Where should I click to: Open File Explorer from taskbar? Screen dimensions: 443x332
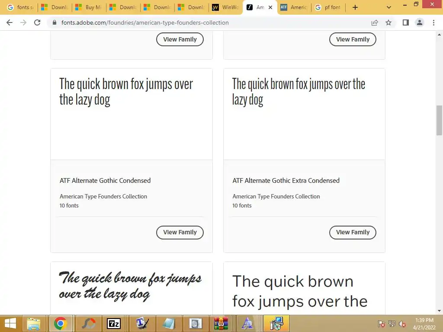(34, 323)
